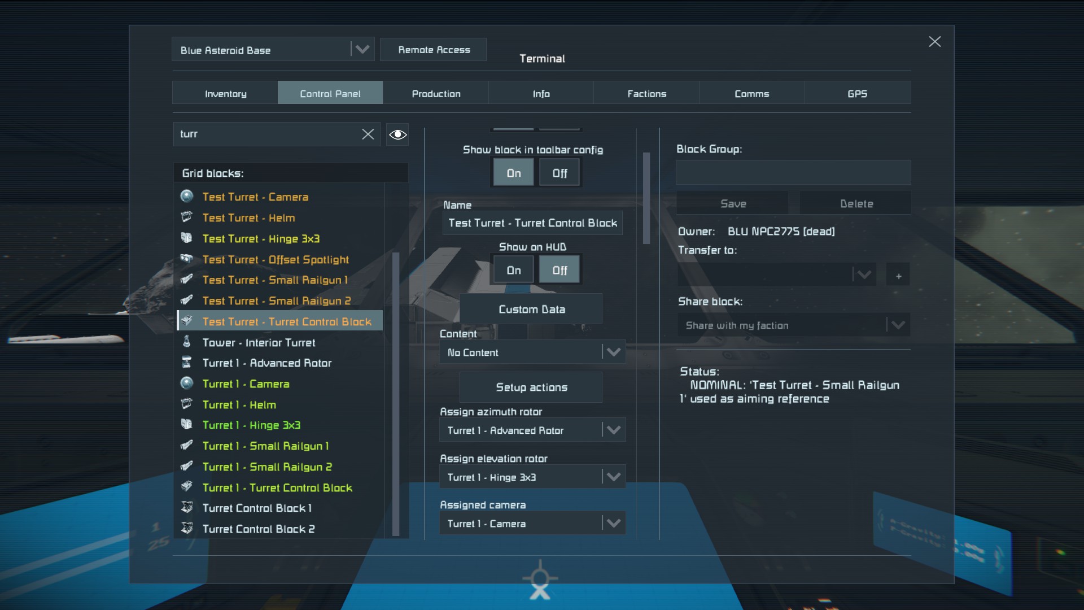This screenshot has height=610, width=1084.
Task: Expand the Share with my faction dropdown
Action: 898,325
